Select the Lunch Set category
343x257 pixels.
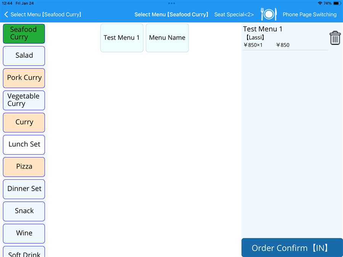[24, 144]
